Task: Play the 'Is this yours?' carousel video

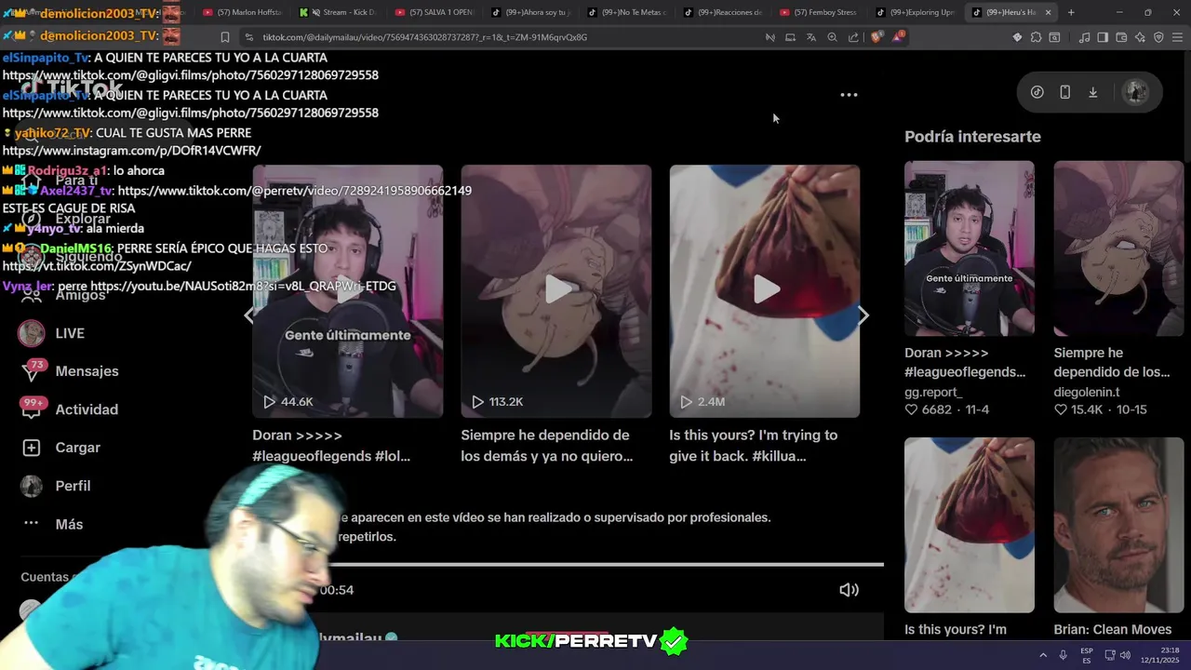Action: [765, 289]
